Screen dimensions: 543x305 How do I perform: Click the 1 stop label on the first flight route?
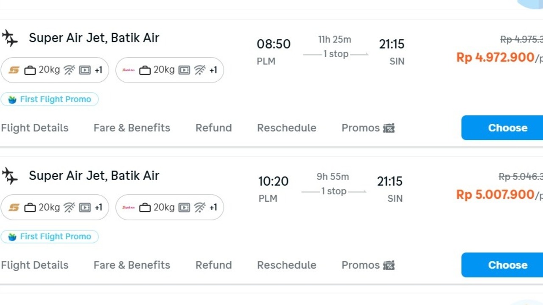pyautogui.click(x=335, y=54)
